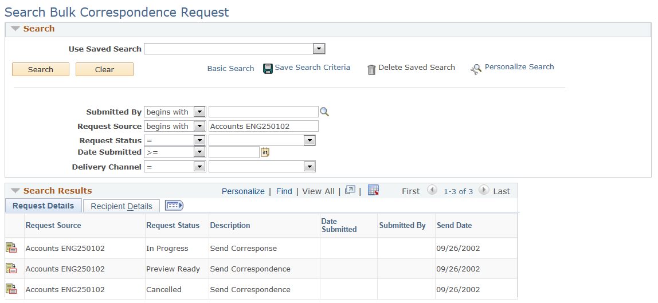Image resolution: width=658 pixels, height=303 pixels.
Task: Open details icon for Preview Ready row
Action: (x=11, y=268)
